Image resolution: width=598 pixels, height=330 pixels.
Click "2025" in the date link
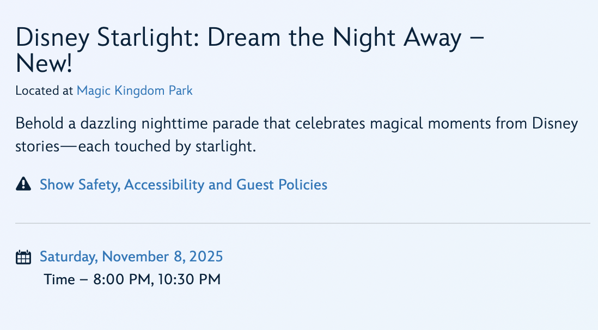point(206,256)
